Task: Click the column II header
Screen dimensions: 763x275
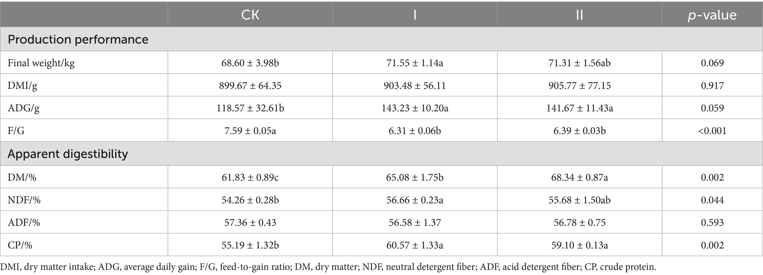Action: [580, 15]
